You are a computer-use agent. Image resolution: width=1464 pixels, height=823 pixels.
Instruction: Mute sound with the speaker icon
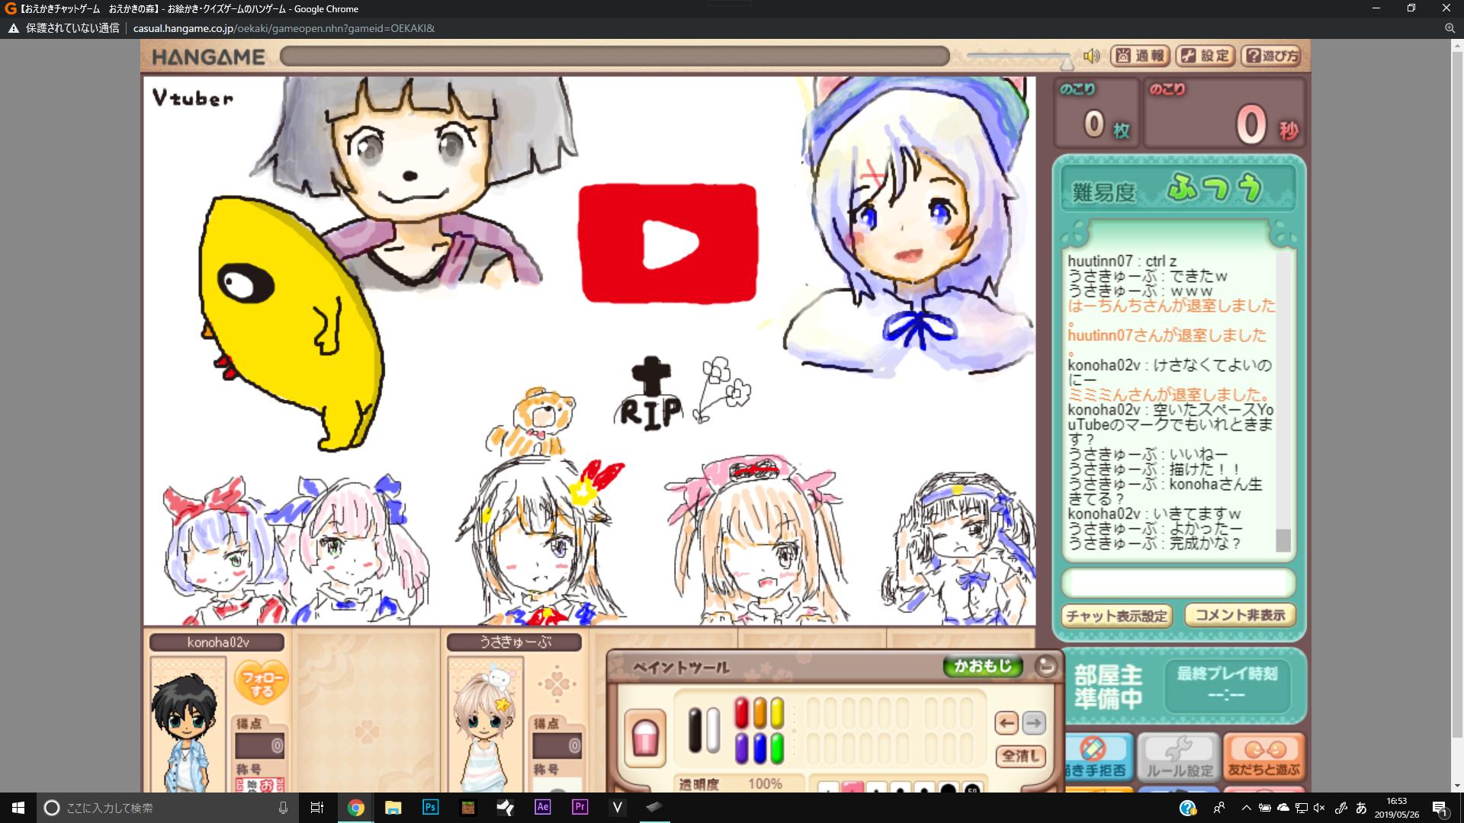point(1092,56)
